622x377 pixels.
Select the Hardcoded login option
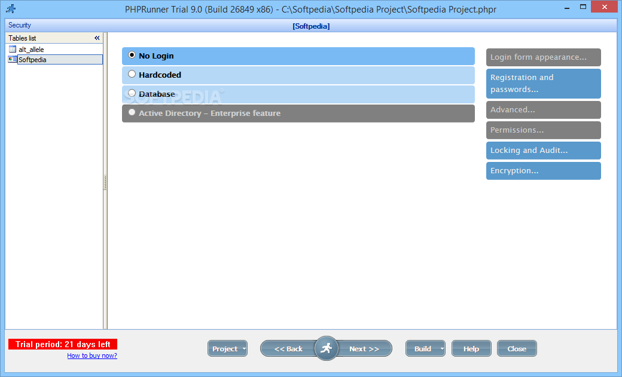(x=132, y=74)
